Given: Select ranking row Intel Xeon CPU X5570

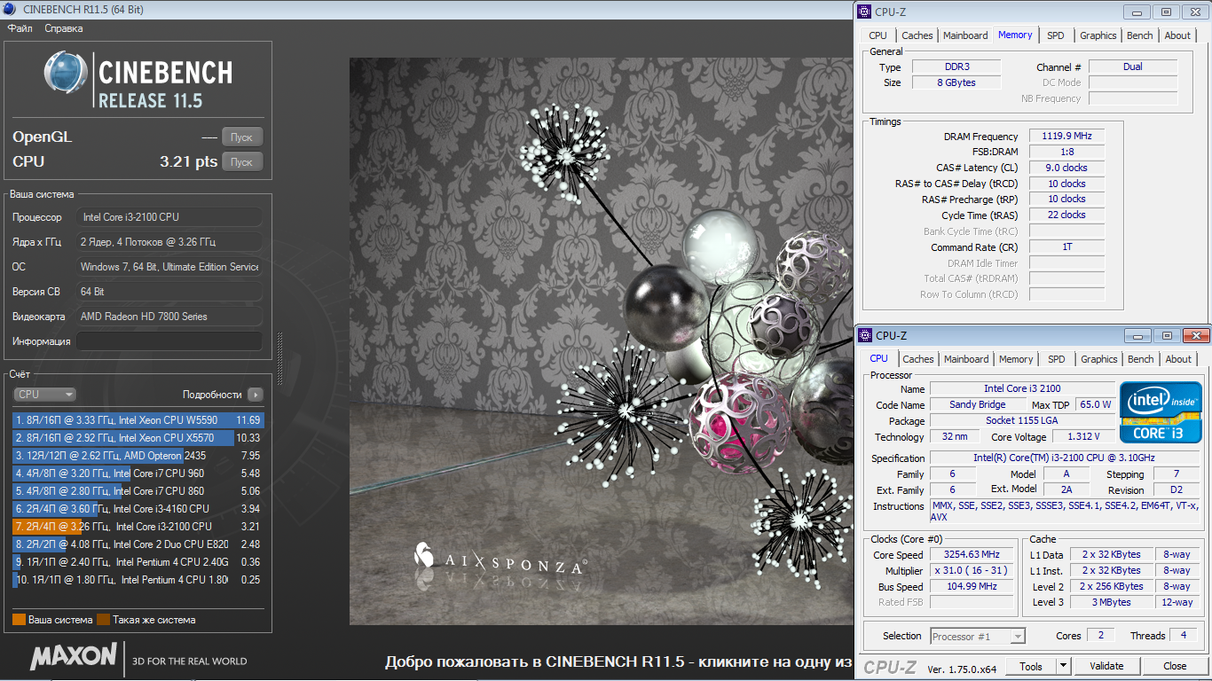Looking at the screenshot, I should point(138,438).
